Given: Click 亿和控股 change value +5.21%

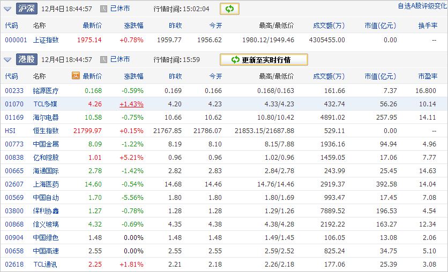Looking at the screenshot, I should coord(131,158).
